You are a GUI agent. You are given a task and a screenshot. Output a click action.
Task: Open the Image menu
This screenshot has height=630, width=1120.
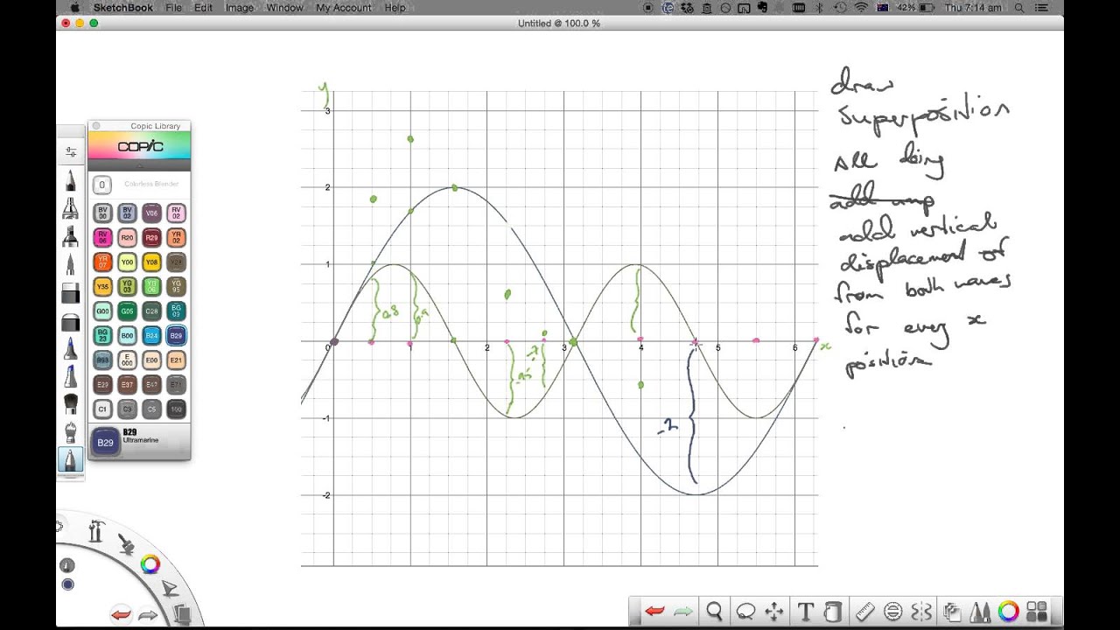click(239, 8)
